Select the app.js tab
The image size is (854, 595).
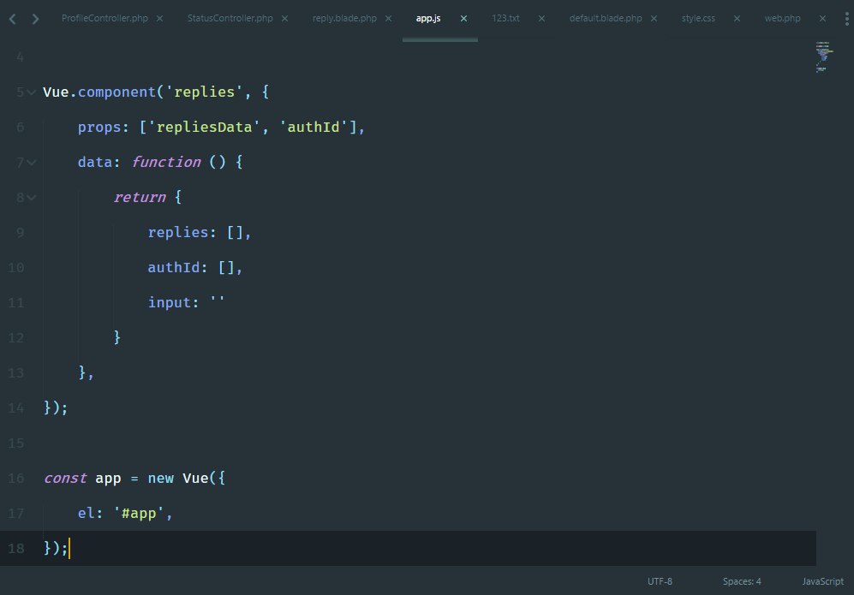tap(428, 18)
